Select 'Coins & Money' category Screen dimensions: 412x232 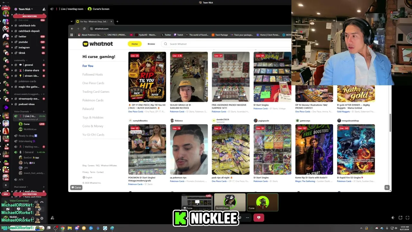tap(93, 126)
